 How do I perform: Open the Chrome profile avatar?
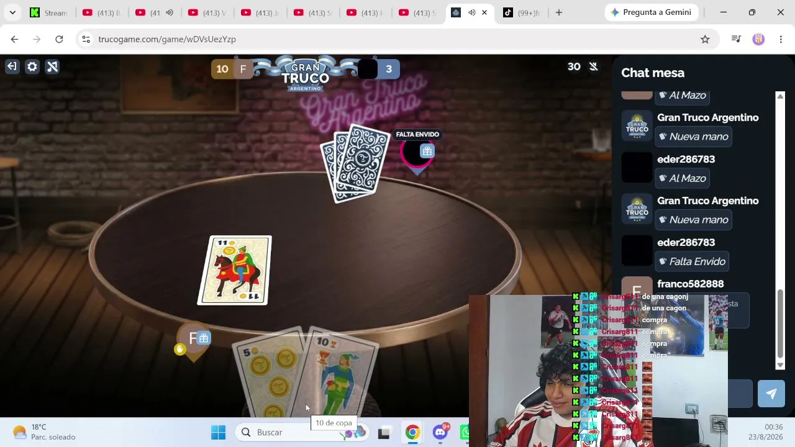pos(758,39)
